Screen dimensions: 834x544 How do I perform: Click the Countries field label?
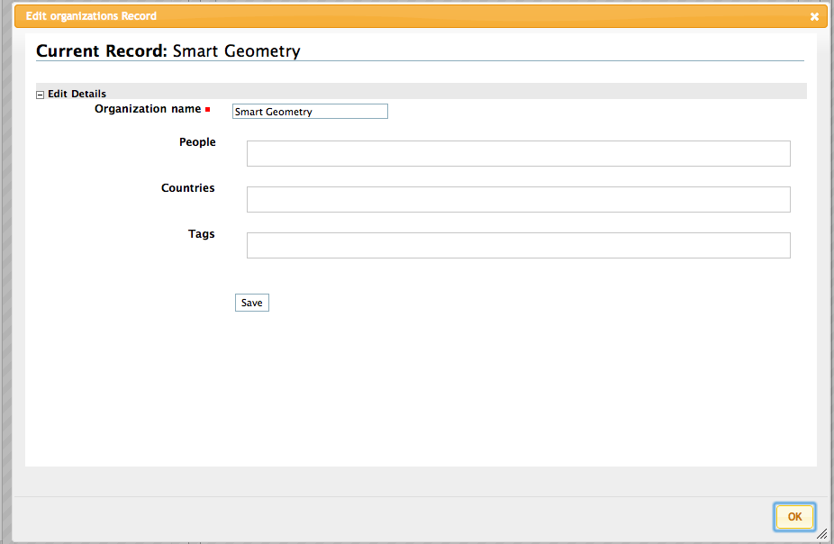(x=187, y=187)
